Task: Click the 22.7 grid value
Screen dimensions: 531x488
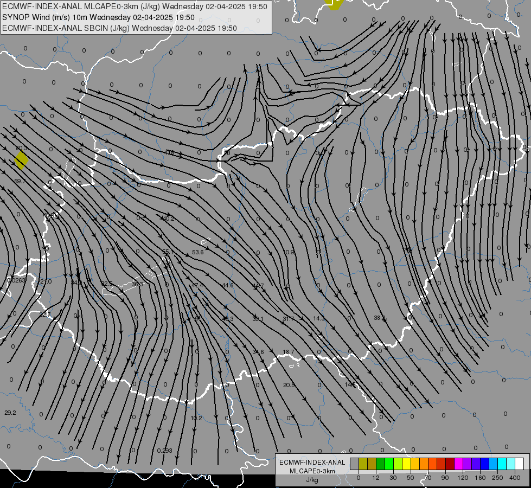Action: [45, 314]
